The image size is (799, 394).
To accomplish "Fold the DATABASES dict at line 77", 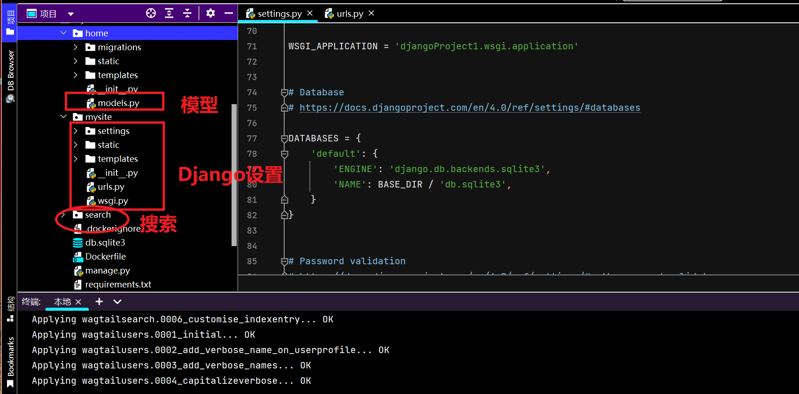I will [284, 139].
